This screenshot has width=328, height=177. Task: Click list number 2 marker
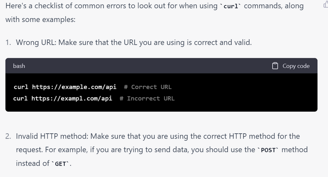[8, 136]
